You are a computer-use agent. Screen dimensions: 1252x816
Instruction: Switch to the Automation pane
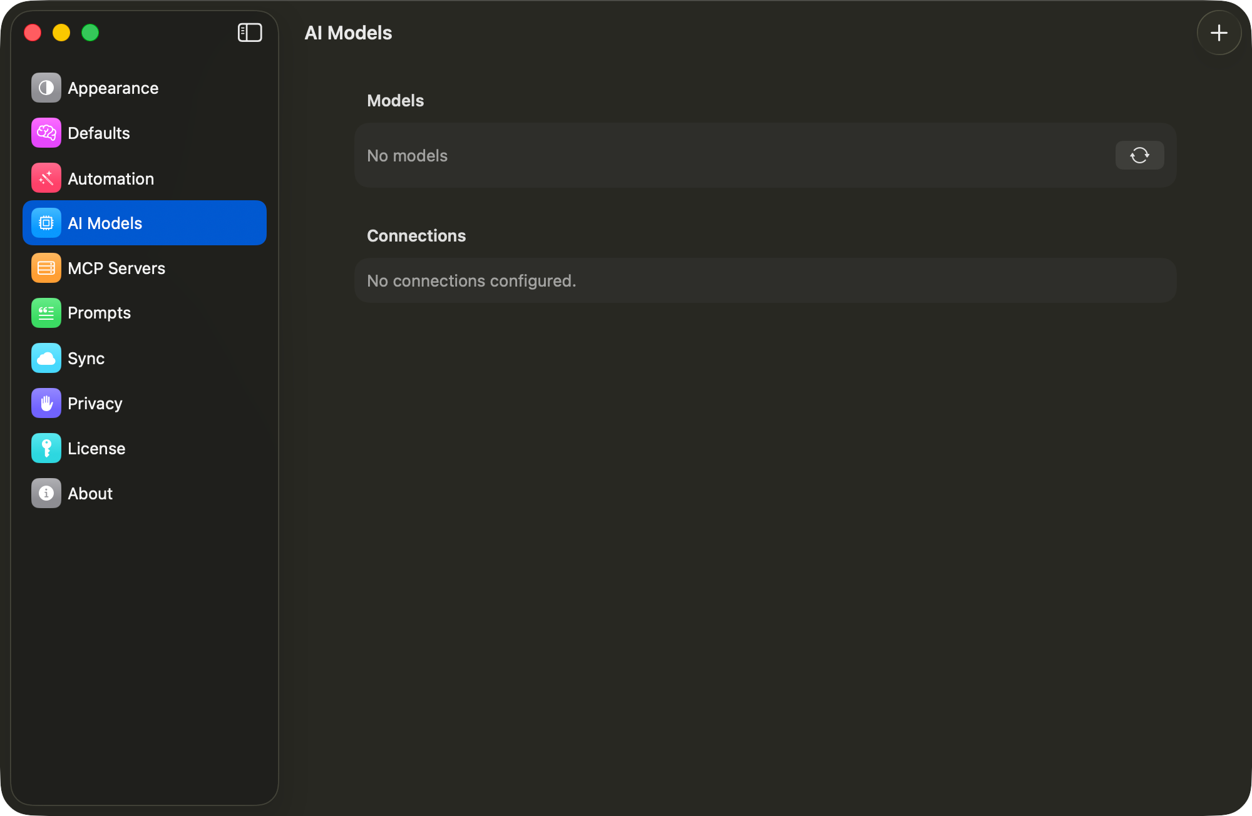(x=145, y=178)
